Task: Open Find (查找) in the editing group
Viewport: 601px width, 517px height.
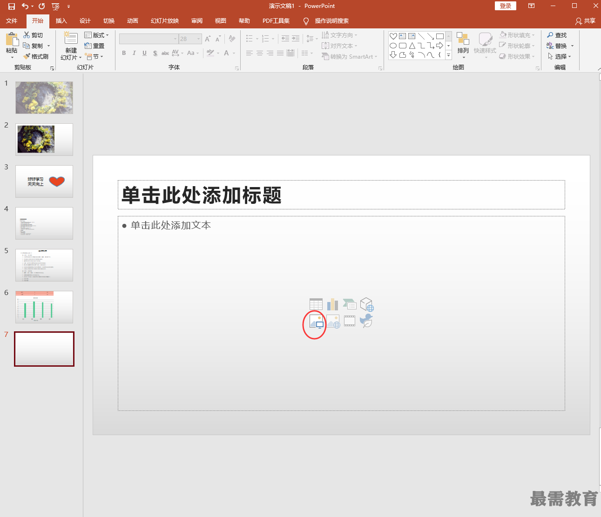Action: 557,35
